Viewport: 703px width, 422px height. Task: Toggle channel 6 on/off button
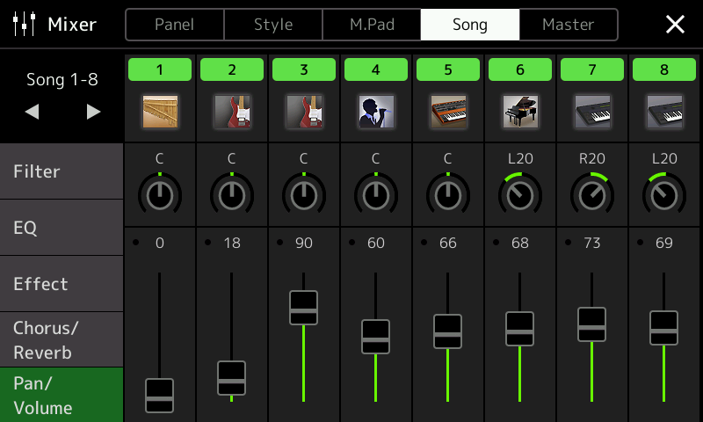(x=520, y=69)
